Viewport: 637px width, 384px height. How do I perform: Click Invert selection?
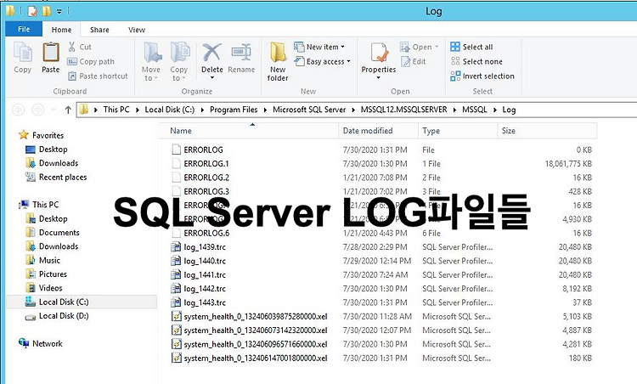[x=482, y=76]
